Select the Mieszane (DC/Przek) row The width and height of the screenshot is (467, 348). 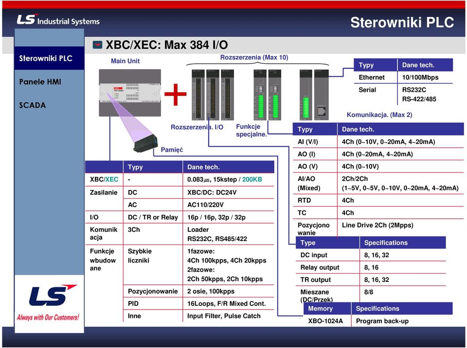371,295
